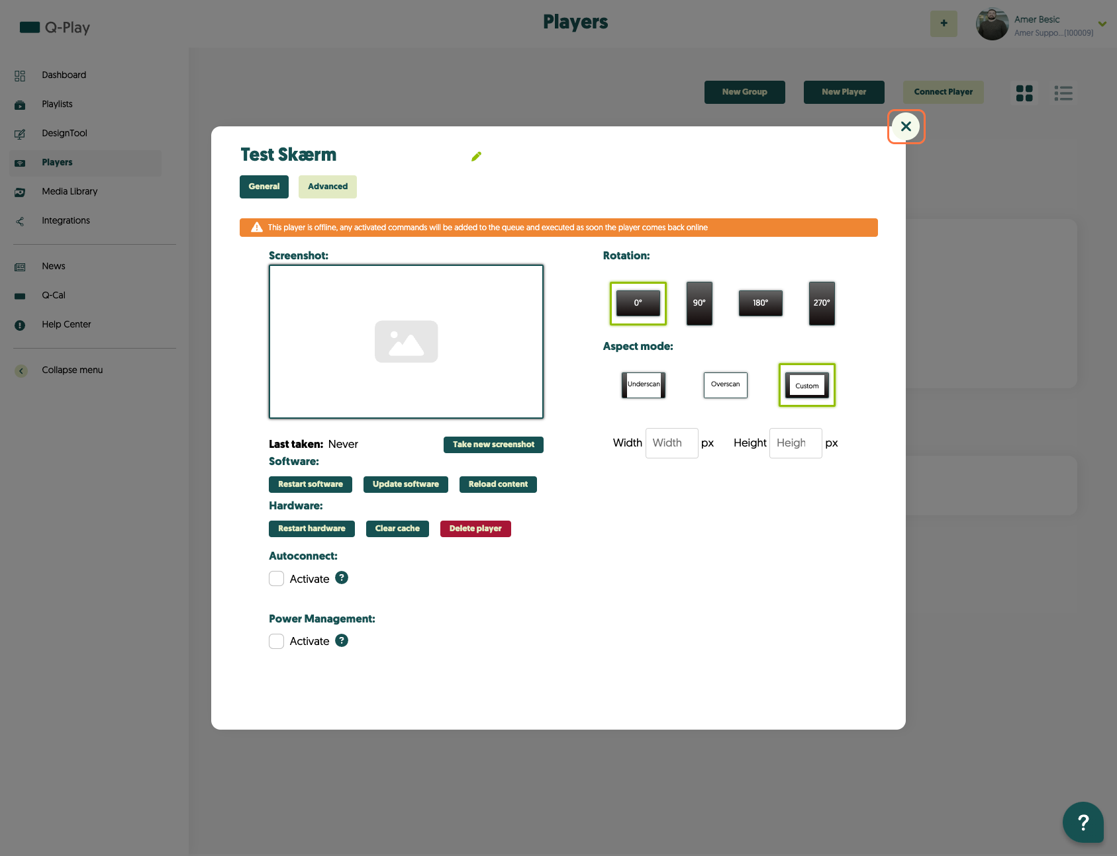The width and height of the screenshot is (1117, 856).
Task: Click the Players icon in the sidebar
Action: (x=20, y=163)
